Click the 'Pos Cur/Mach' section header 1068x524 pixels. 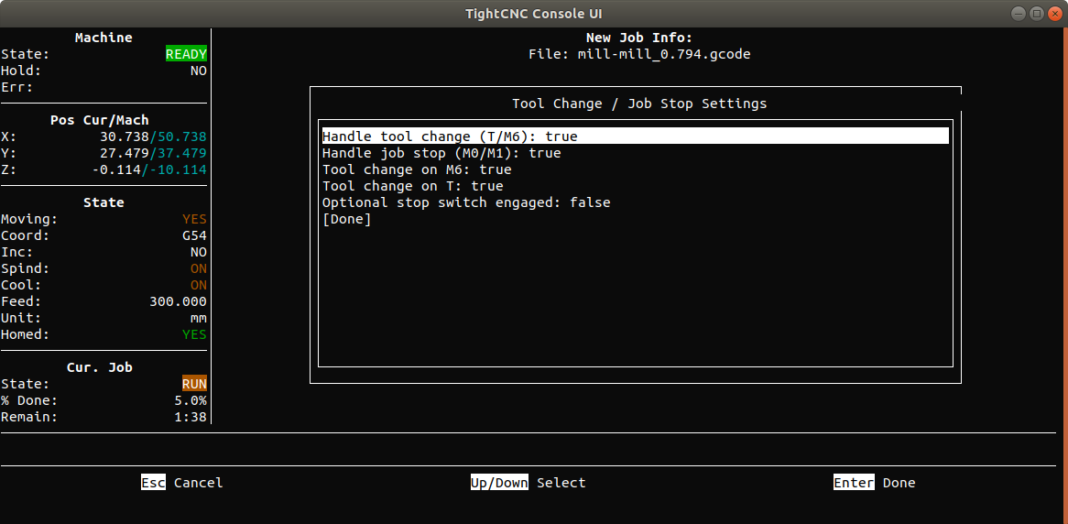click(100, 120)
